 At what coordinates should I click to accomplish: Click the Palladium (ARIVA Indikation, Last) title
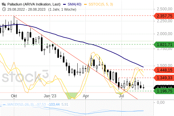coord(34,4)
